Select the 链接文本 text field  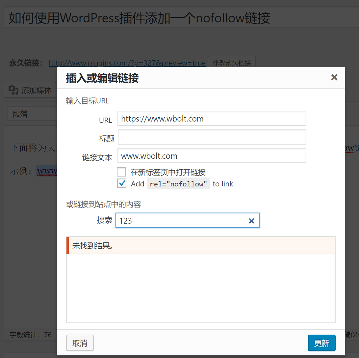pos(212,155)
